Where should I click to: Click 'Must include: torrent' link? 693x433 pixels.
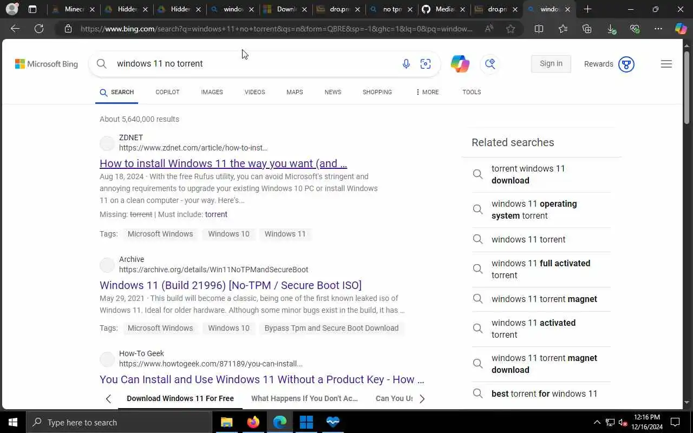point(216,214)
